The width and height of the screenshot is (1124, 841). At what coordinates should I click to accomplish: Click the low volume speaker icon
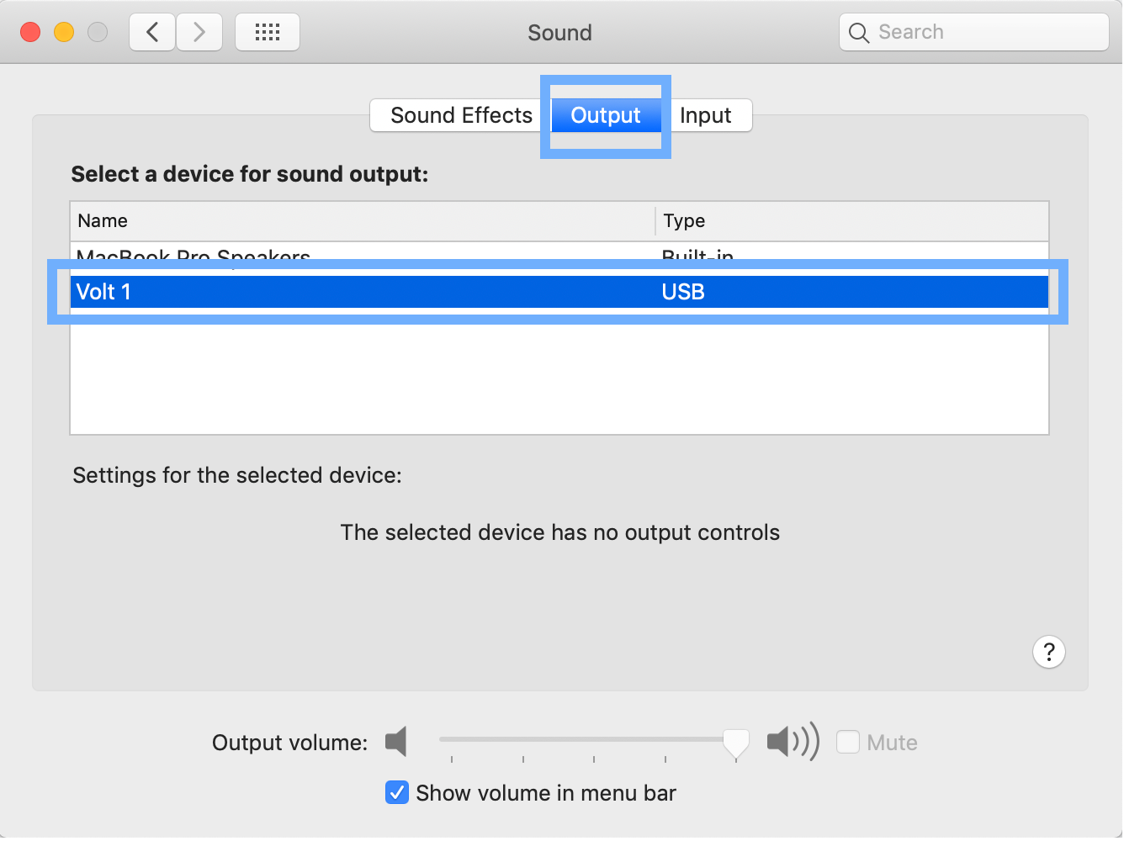(x=395, y=742)
